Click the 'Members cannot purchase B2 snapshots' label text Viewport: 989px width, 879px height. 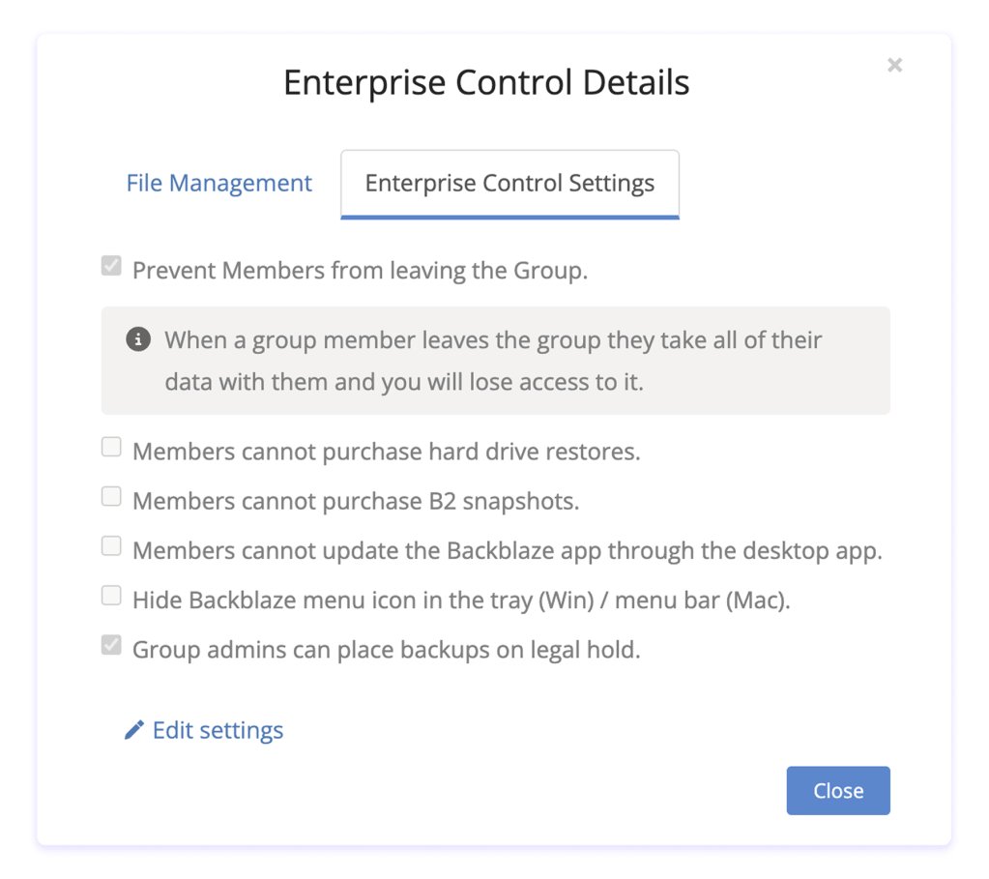click(356, 502)
